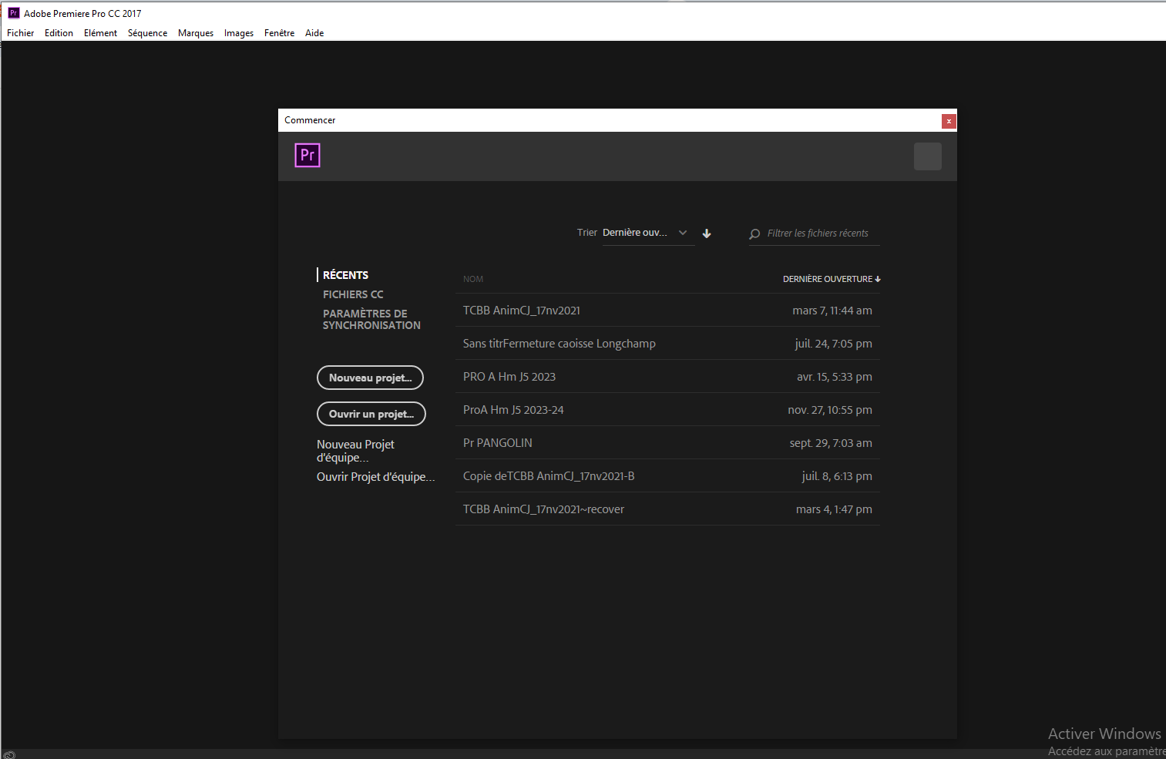Open the Elément menu
The image size is (1166, 759).
pyautogui.click(x=100, y=33)
